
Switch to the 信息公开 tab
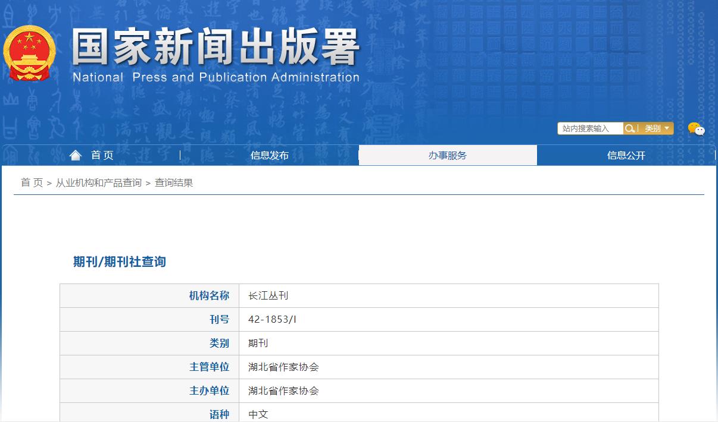click(626, 155)
